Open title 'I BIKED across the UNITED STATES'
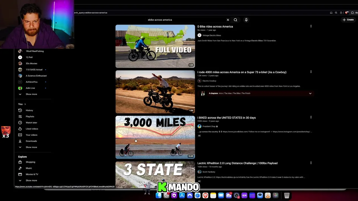The width and height of the screenshot is (358, 201). (x=227, y=118)
